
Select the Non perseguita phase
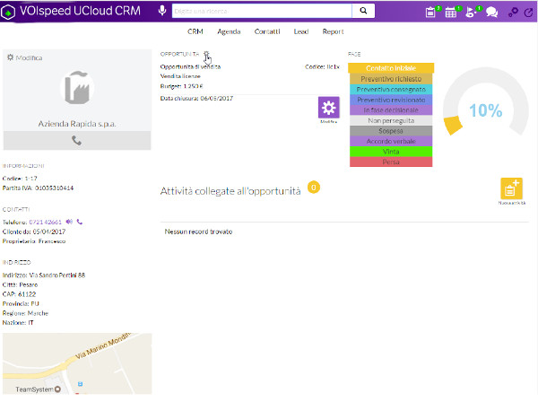(x=391, y=120)
